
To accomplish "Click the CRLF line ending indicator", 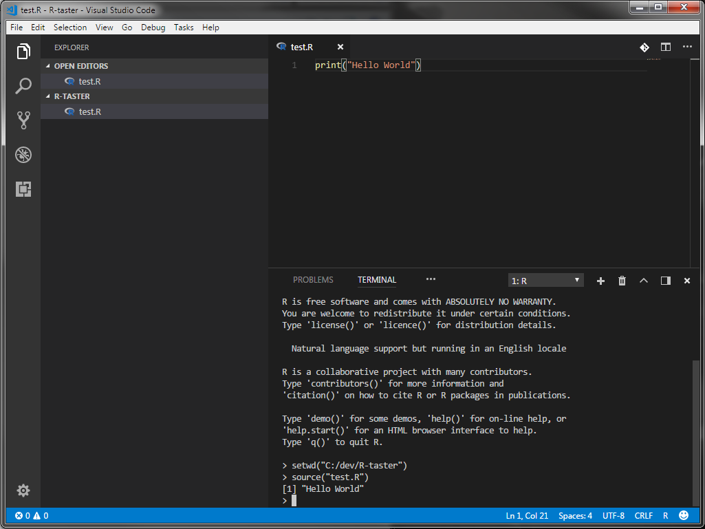I will 643,515.
